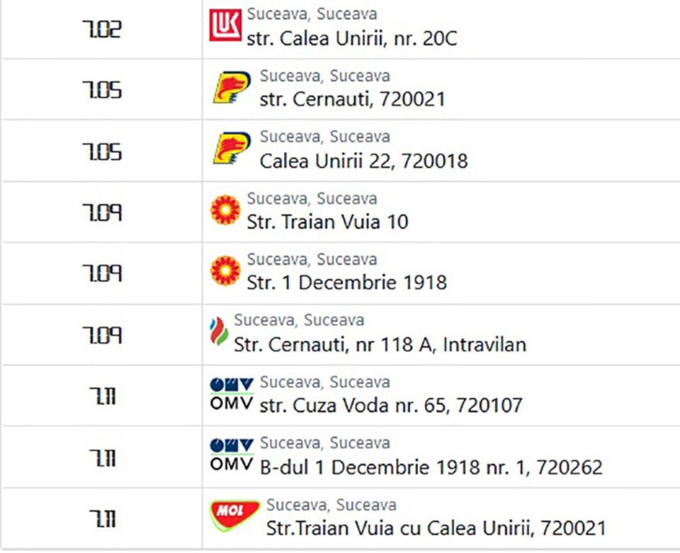Image resolution: width=680 pixels, height=553 pixels.
Task: Click the MOL logo beside Str.Traian Vuia
Action: click(234, 515)
